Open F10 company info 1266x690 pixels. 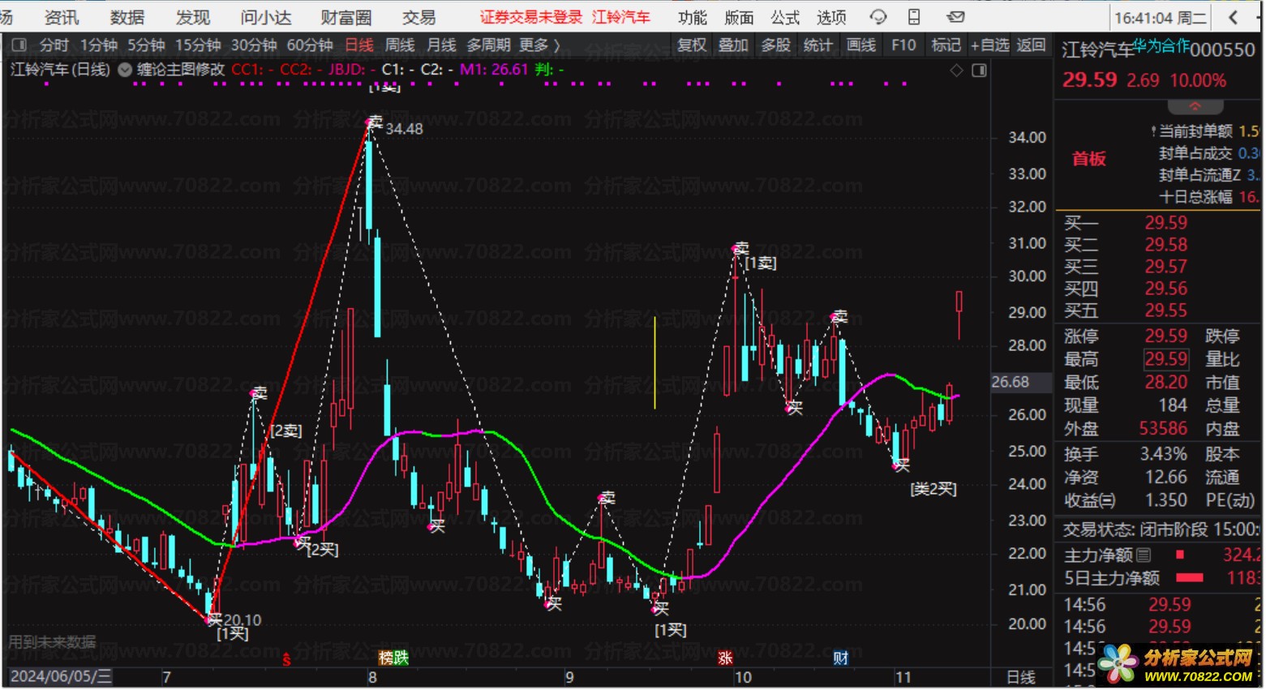903,45
